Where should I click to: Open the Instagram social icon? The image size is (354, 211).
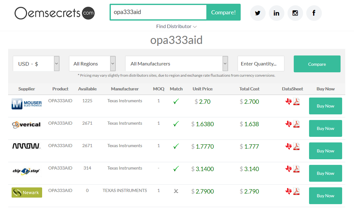[295, 13]
